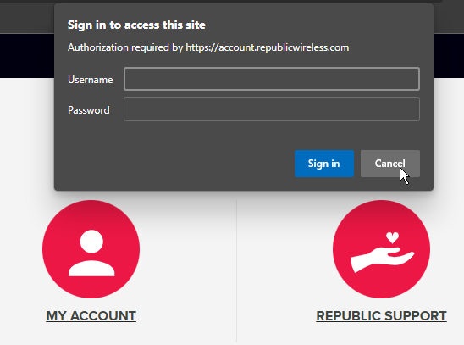Screen dimensions: 464x345
Task: Click the head of the person silhouette
Action: [x=91, y=242]
